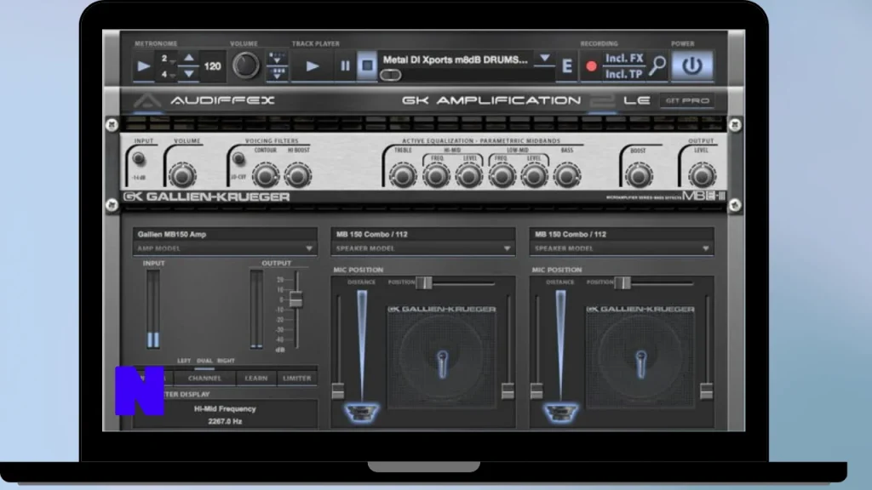Click the glowing speaker cone icon, left panel
The width and height of the screenshot is (872, 490).
tap(361, 413)
